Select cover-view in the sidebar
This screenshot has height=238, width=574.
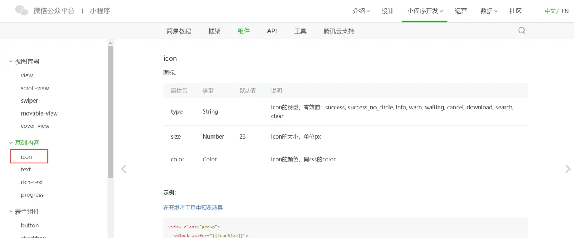pyautogui.click(x=35, y=126)
